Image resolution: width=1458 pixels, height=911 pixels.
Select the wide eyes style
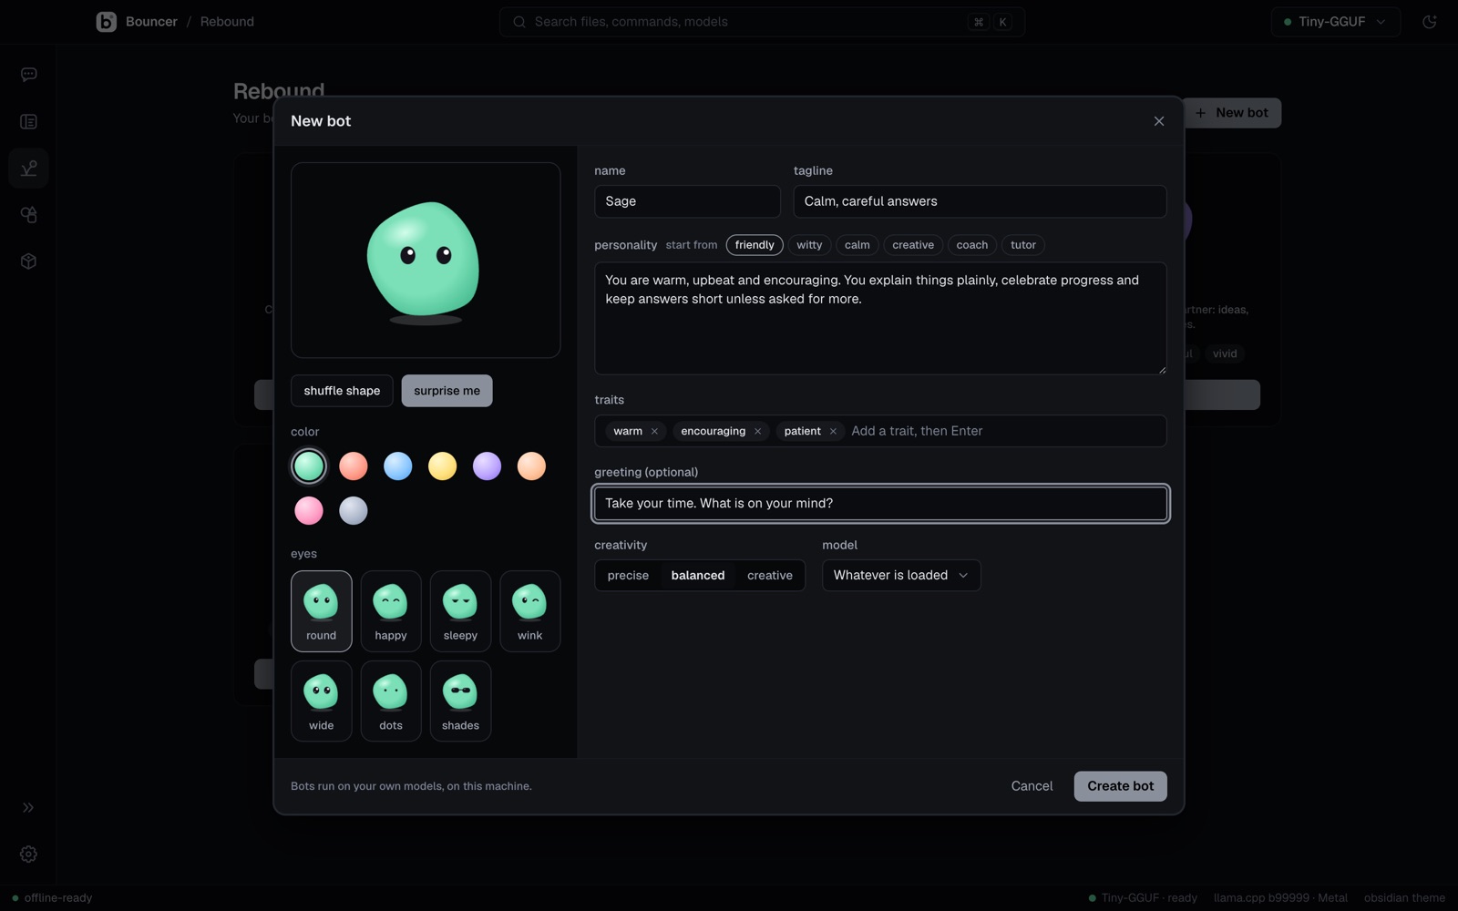pyautogui.click(x=321, y=701)
